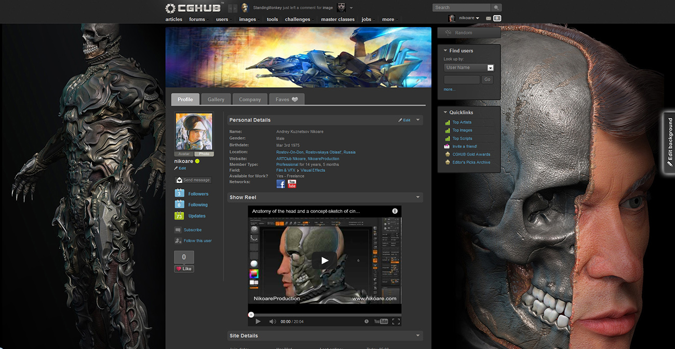Click the Random button
675x349 pixels.
[x=469, y=33]
